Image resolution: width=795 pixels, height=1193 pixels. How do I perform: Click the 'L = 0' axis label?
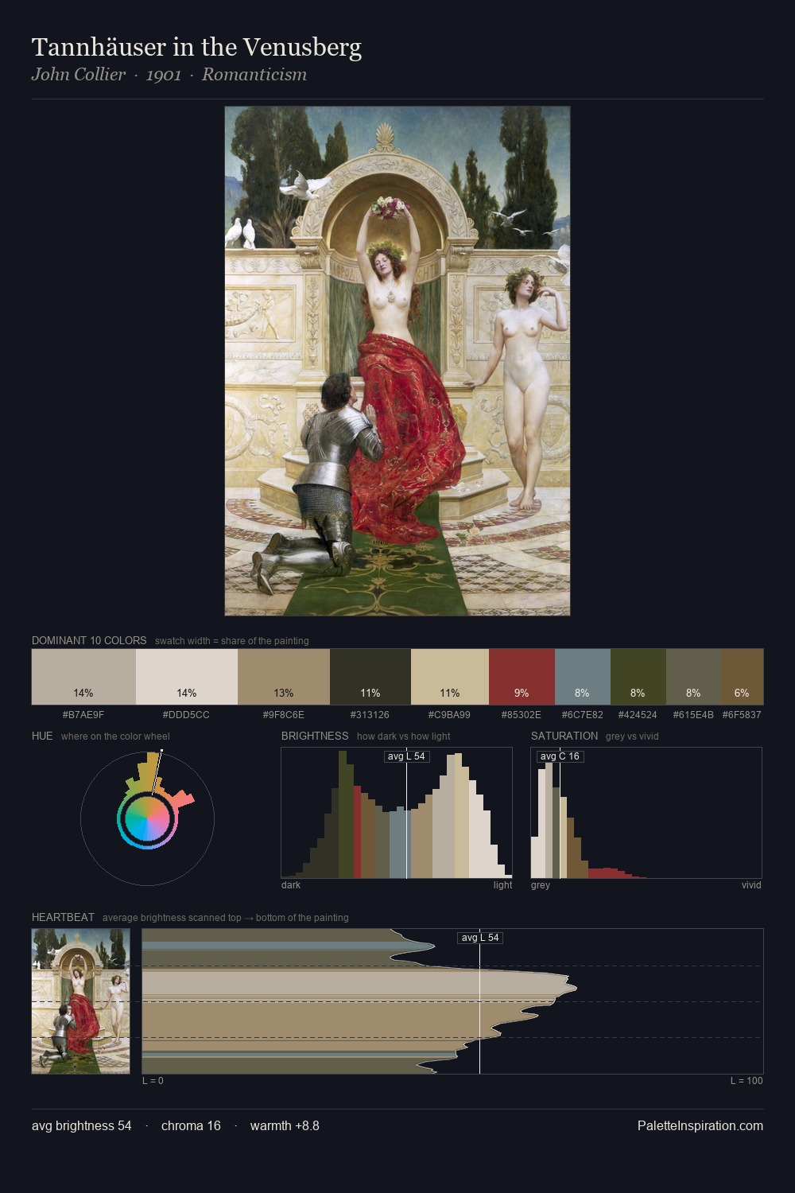[153, 1081]
